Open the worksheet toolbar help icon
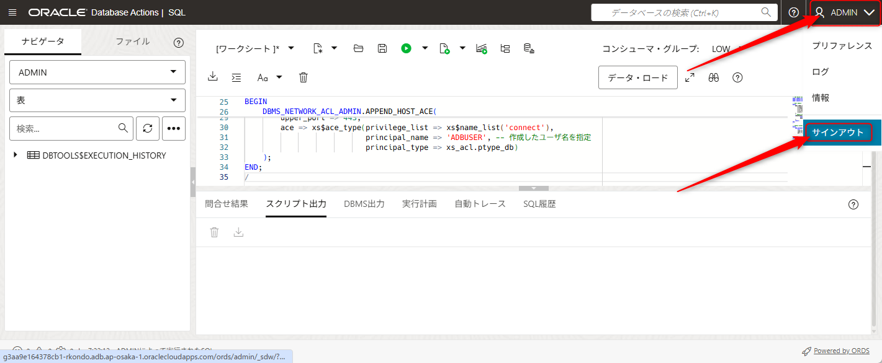This screenshot has width=882, height=363. click(737, 77)
